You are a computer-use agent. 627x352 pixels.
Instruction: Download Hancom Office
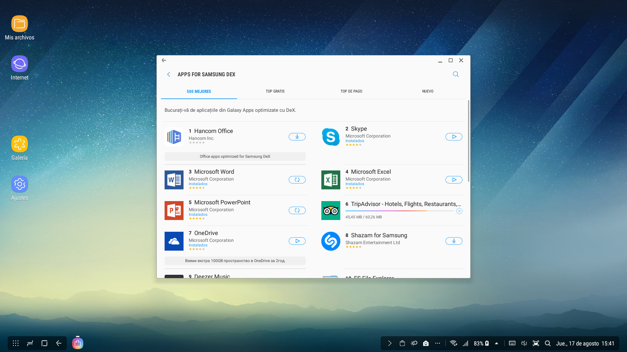(297, 137)
